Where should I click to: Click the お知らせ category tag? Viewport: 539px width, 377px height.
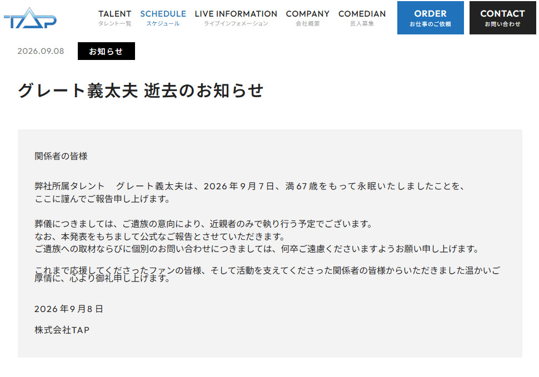point(106,51)
